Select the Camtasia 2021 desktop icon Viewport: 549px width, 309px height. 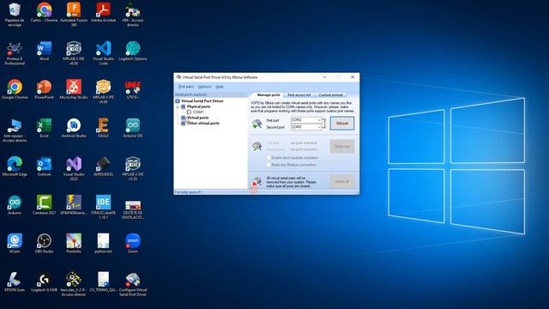(x=44, y=205)
